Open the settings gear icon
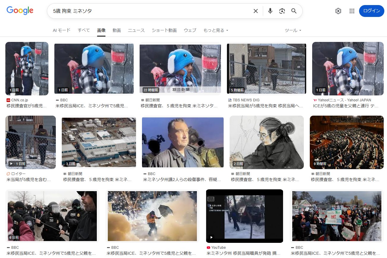This screenshot has height=258, width=387. coord(338,11)
